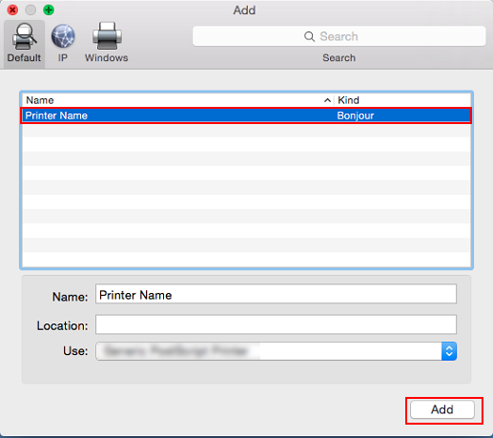This screenshot has height=438, width=493.
Task: Toggle sort order arrow in Name column
Action: (x=327, y=100)
